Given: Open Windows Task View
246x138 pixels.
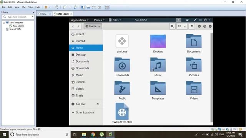Looking at the screenshot, I should click(x=75, y=135).
